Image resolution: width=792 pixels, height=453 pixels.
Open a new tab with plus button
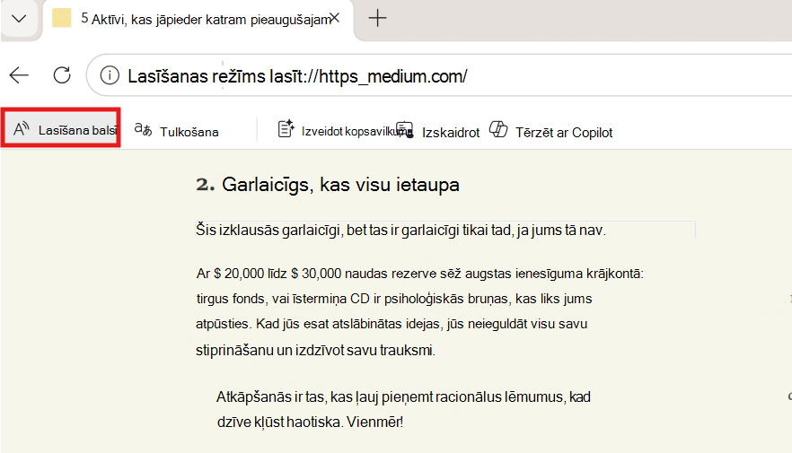(x=377, y=19)
